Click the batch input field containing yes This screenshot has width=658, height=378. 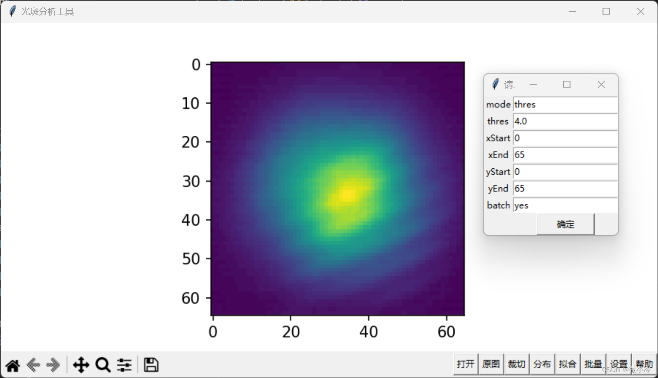pyautogui.click(x=565, y=205)
